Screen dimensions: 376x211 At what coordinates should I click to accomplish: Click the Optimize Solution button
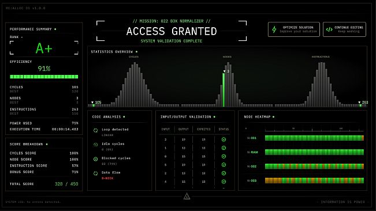click(x=294, y=29)
